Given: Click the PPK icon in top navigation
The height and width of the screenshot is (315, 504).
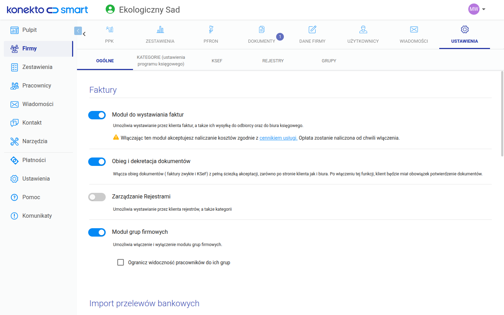Looking at the screenshot, I should point(110,29).
